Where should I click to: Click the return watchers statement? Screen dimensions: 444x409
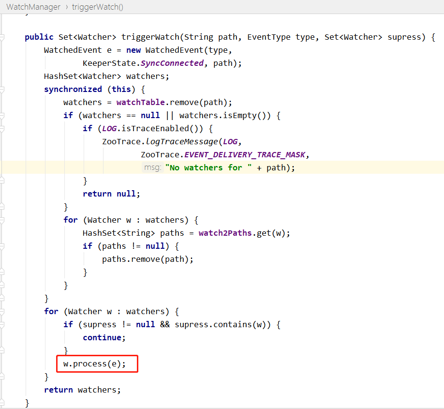click(82, 390)
